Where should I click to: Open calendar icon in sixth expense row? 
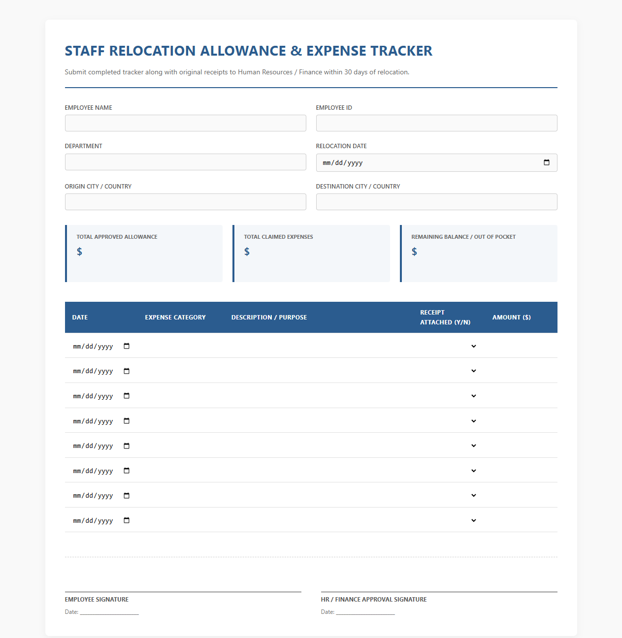(127, 471)
